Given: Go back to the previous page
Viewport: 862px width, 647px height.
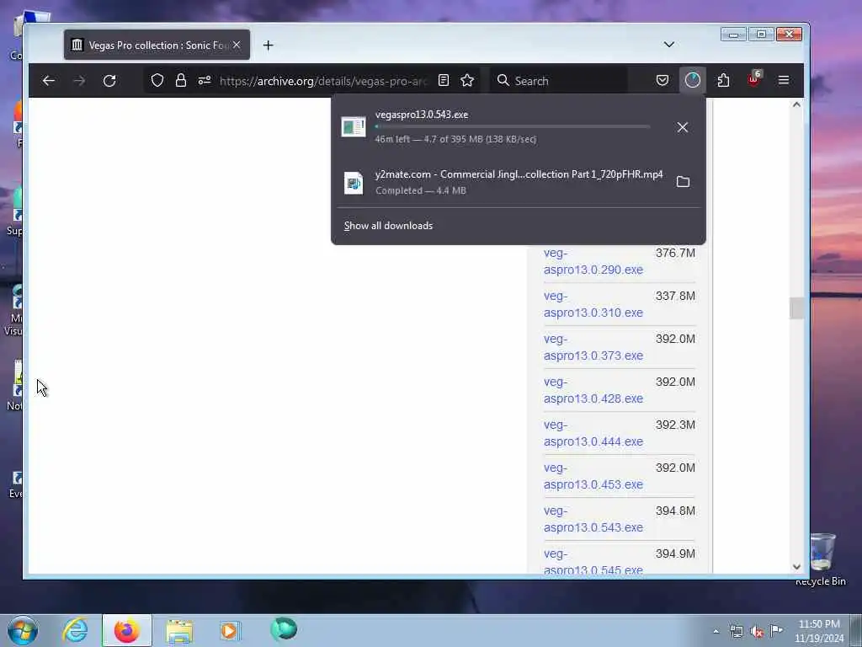Looking at the screenshot, I should pos(48,81).
